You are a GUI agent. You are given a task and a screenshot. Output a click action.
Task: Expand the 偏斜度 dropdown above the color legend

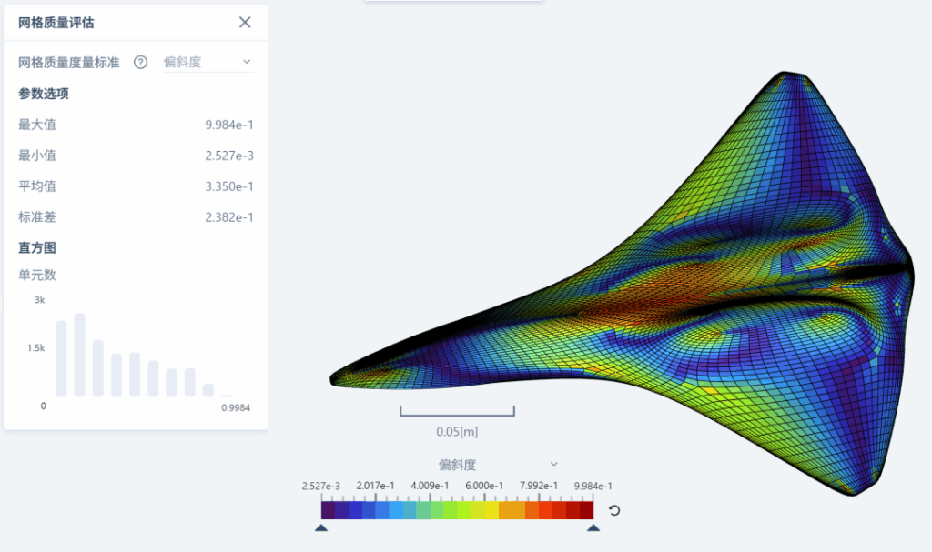[457, 465]
